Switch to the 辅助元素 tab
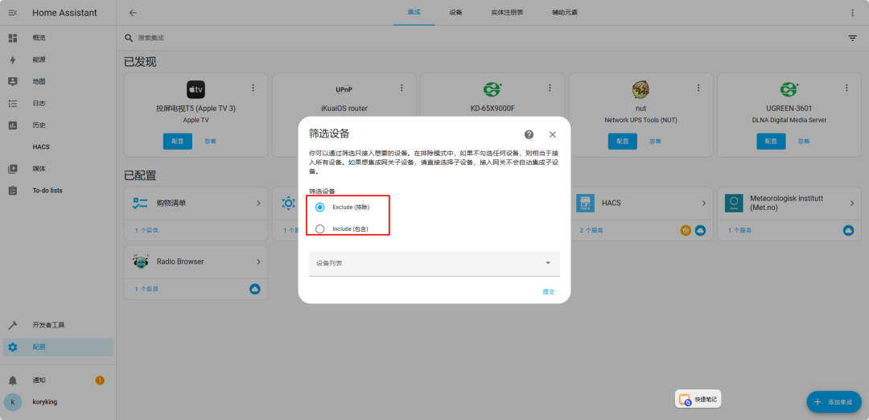 pos(565,12)
